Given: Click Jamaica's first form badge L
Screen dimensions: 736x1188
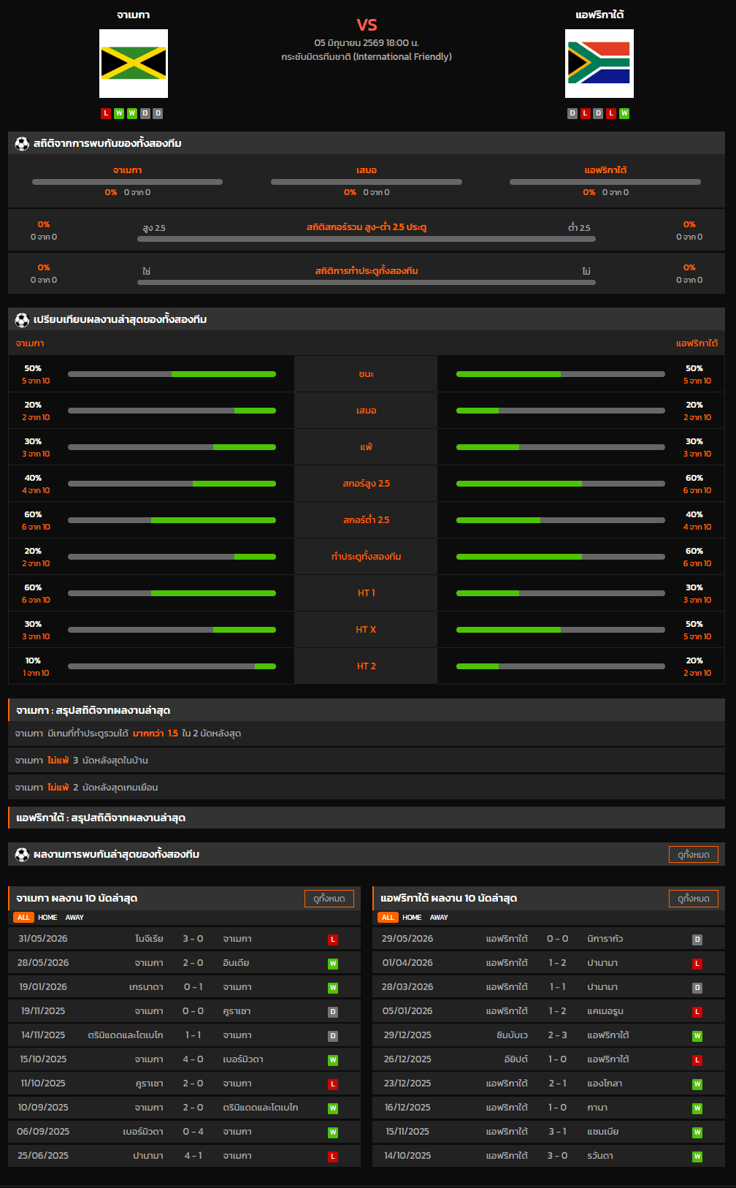Looking at the screenshot, I should pyautogui.click(x=106, y=113).
